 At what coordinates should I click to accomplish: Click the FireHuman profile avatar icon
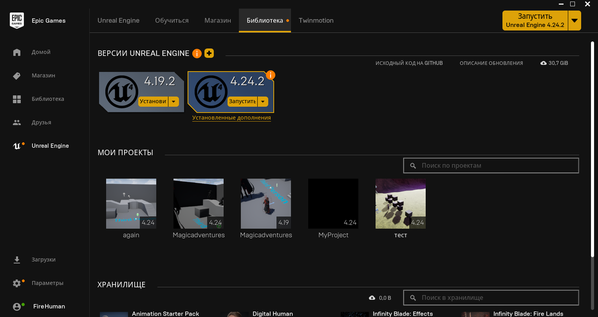(17, 307)
